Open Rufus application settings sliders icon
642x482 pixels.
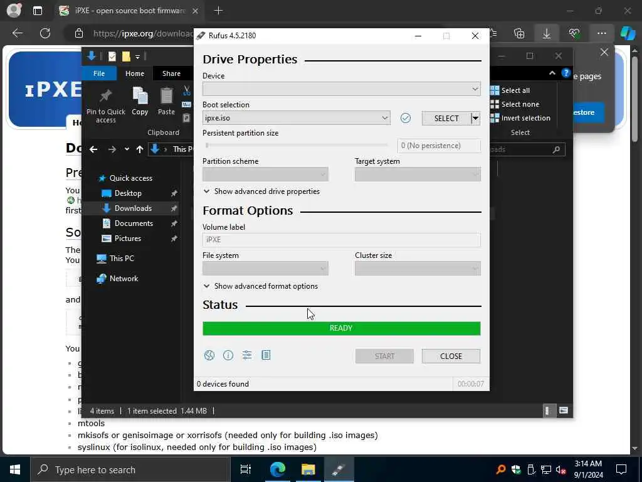click(x=247, y=355)
